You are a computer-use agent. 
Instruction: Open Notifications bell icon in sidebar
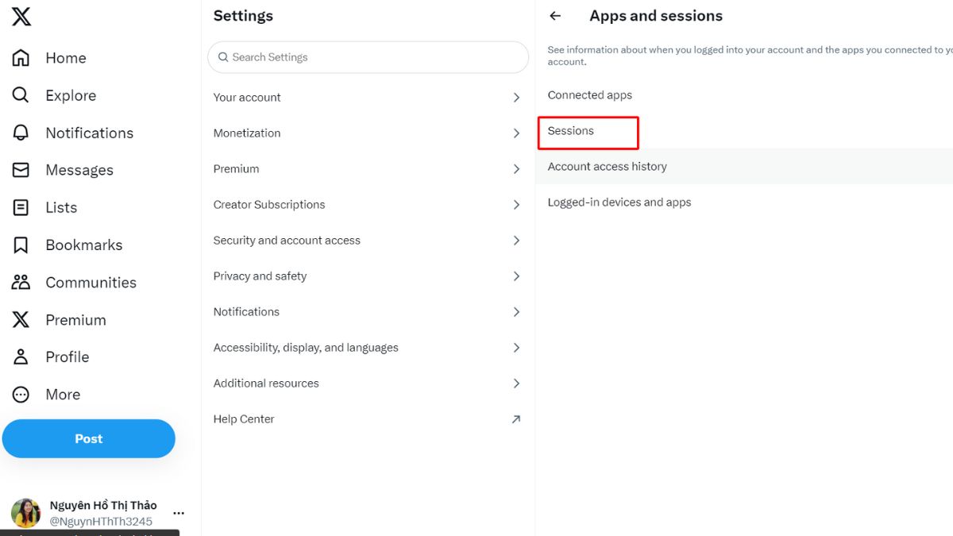pos(21,133)
